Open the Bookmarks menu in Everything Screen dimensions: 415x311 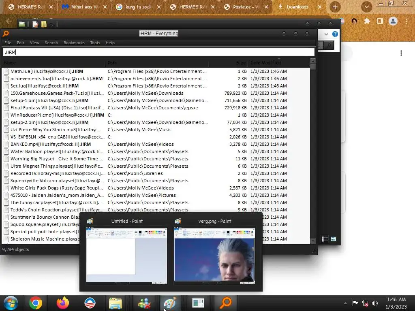click(x=74, y=43)
